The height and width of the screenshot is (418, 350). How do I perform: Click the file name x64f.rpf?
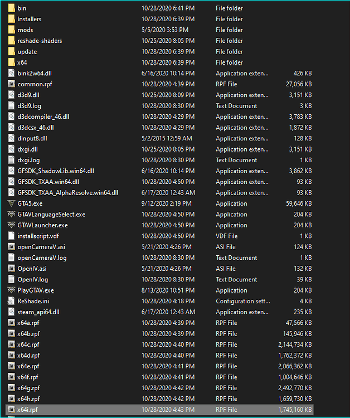(x=28, y=377)
